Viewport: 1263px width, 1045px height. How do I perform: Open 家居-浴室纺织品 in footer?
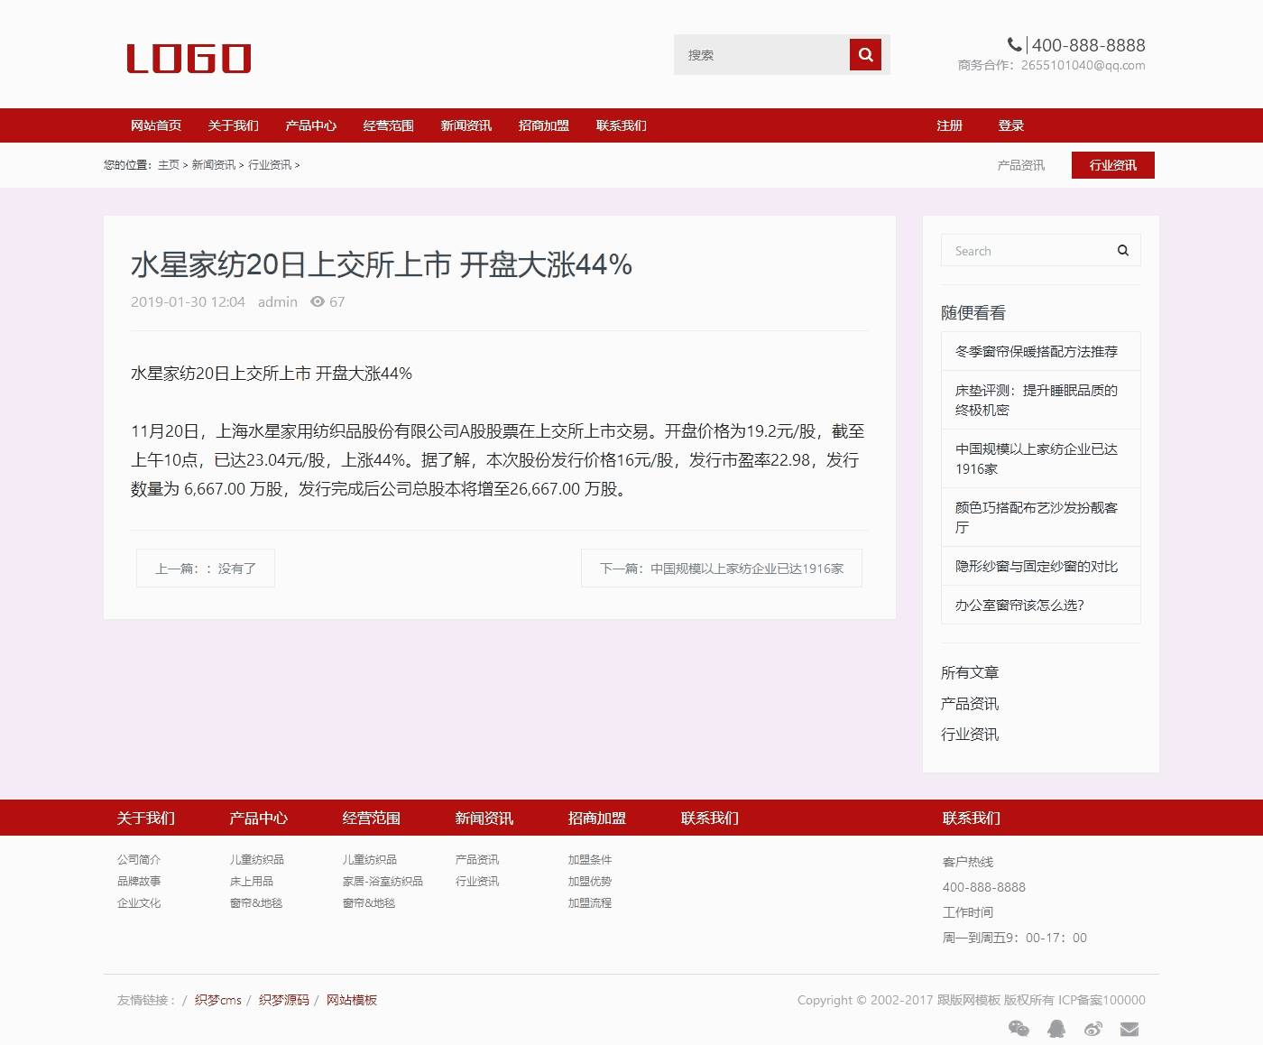383,881
